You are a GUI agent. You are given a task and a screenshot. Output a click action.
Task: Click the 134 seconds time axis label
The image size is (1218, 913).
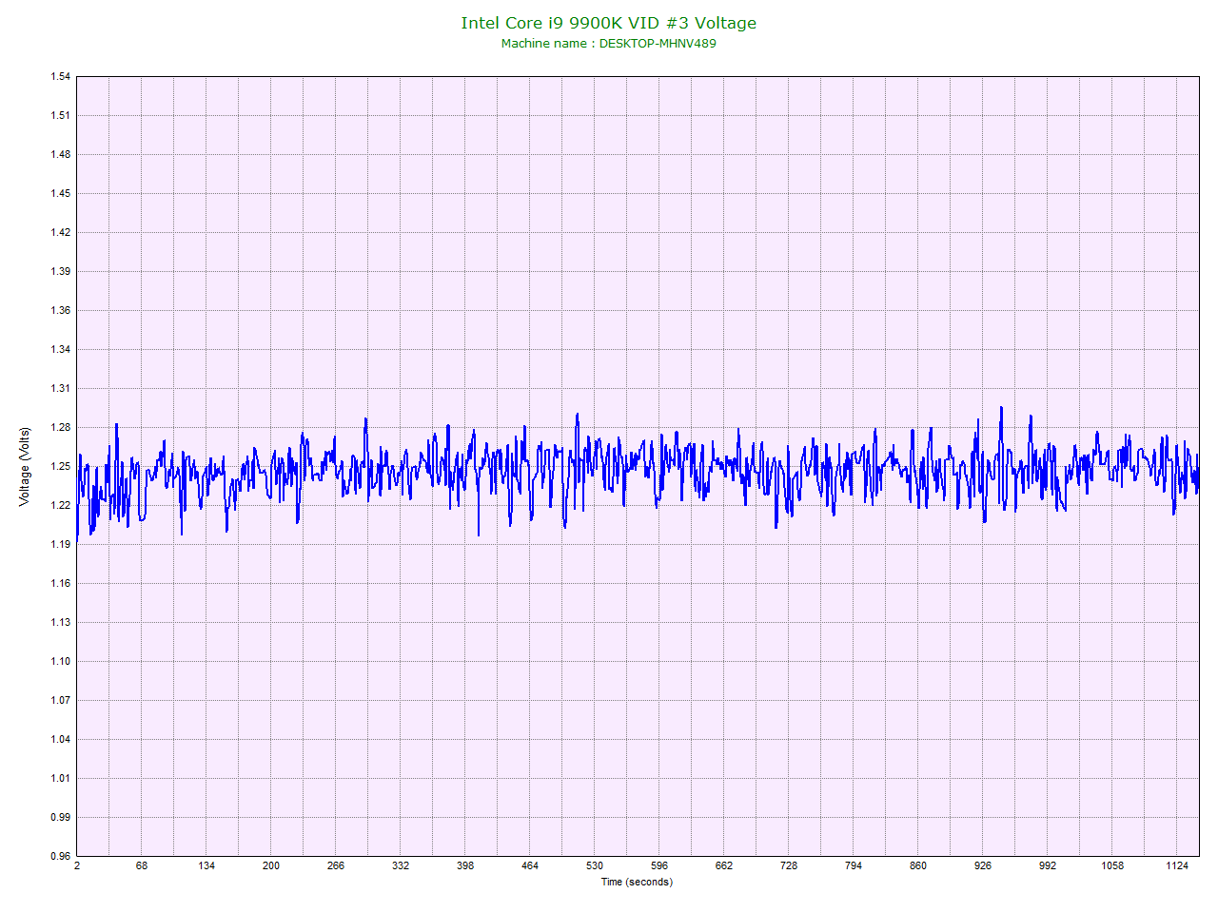[x=206, y=866]
